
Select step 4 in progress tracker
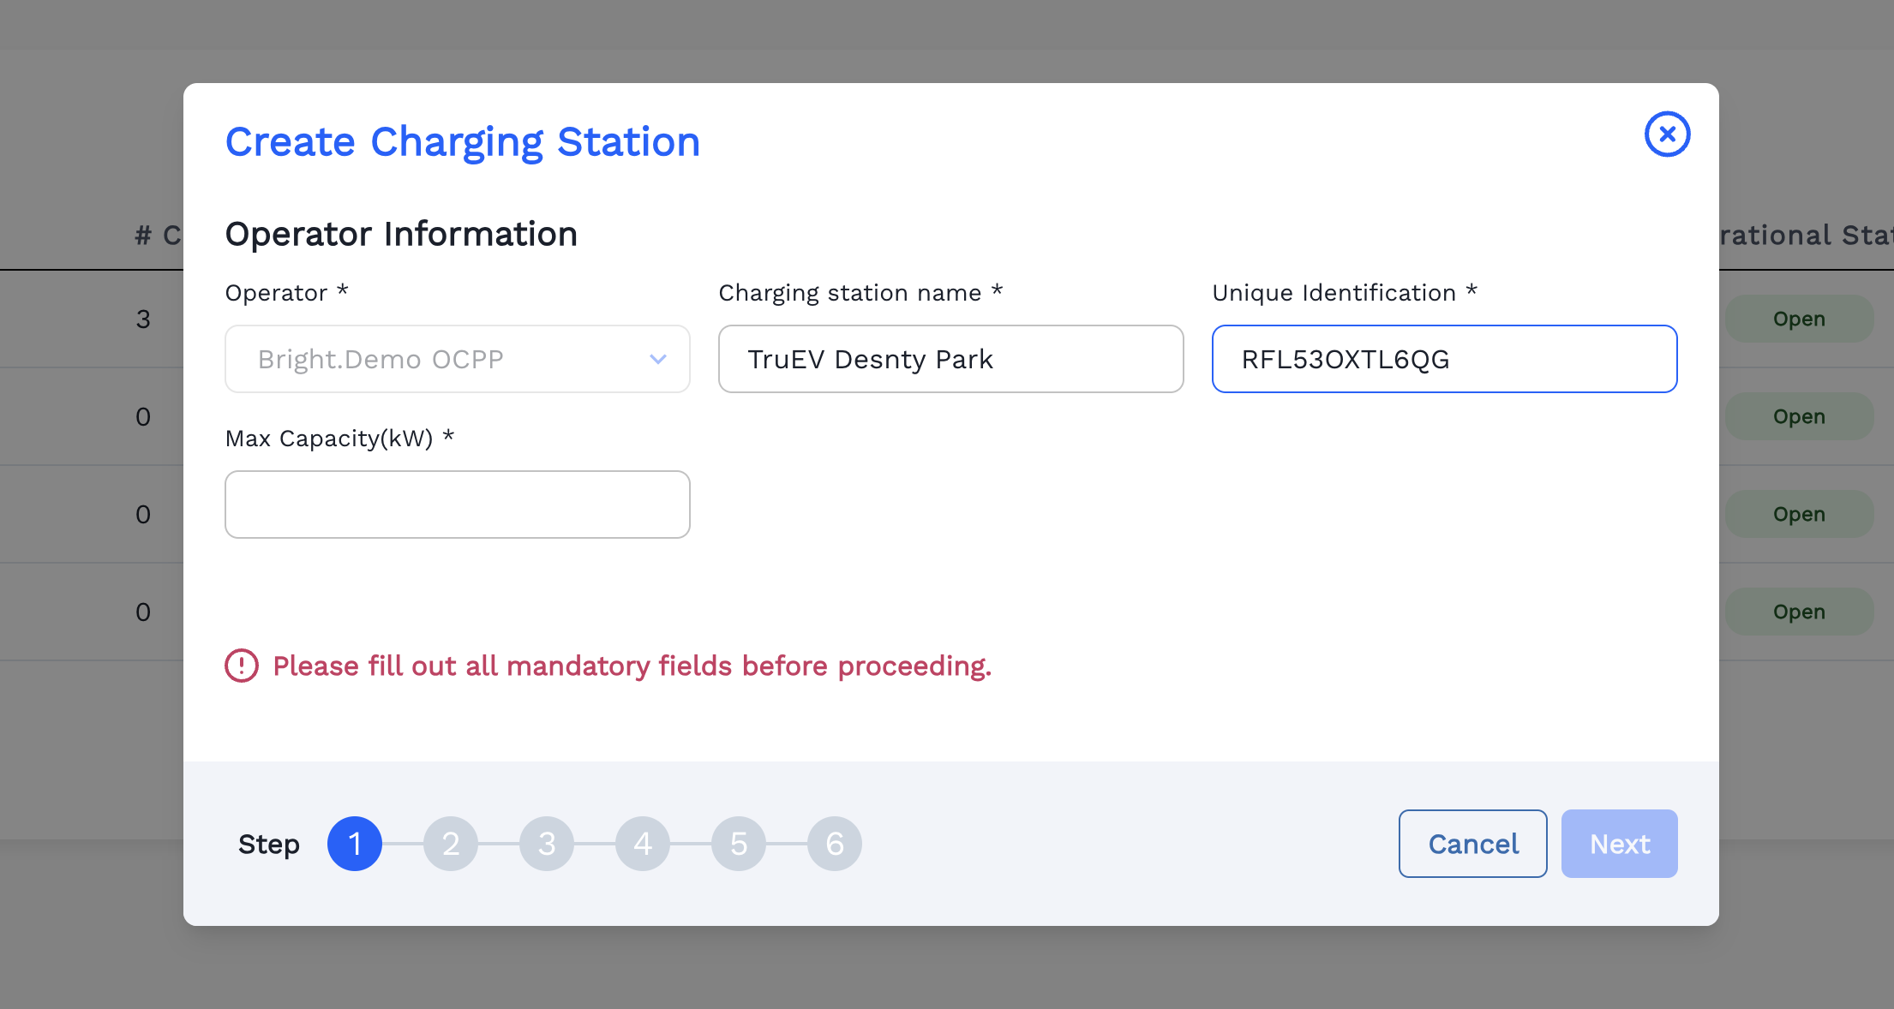pos(642,844)
